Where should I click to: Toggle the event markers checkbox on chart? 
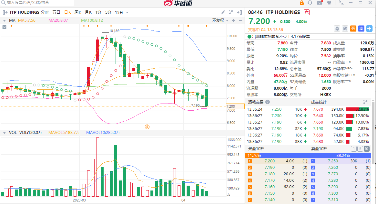[x=4, y=27]
